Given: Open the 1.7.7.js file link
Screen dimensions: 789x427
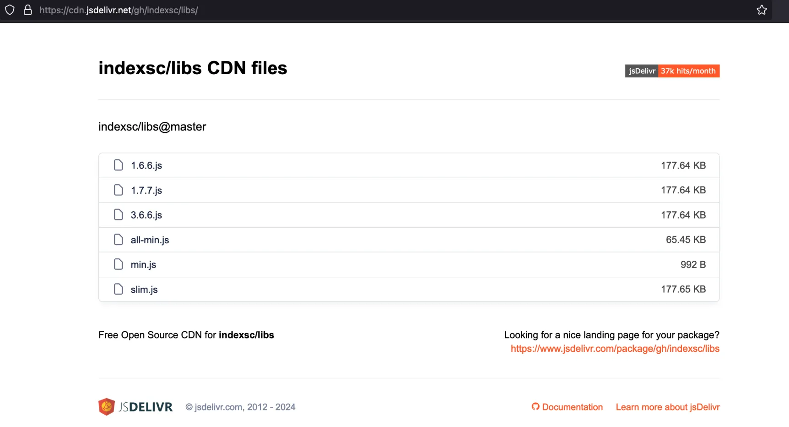Looking at the screenshot, I should (146, 190).
